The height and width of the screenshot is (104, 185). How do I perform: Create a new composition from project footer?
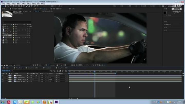(x=7, y=65)
